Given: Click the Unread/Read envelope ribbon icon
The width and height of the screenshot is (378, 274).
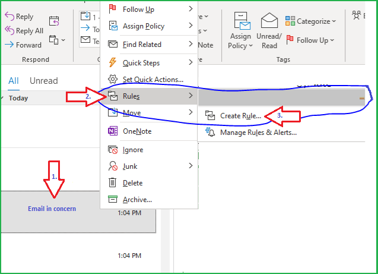Looking at the screenshot, I should pyautogui.click(x=269, y=20).
